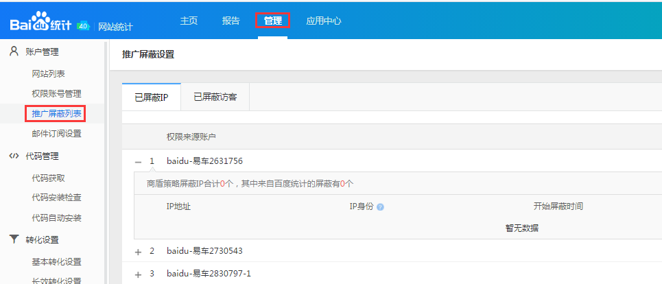This screenshot has width=662, height=284.
Task: Select the 已屏蔽IP tab
Action: pyautogui.click(x=151, y=97)
